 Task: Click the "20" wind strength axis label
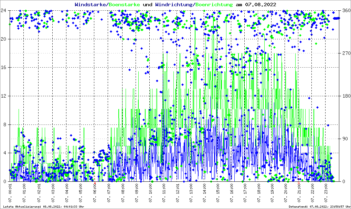3,39
